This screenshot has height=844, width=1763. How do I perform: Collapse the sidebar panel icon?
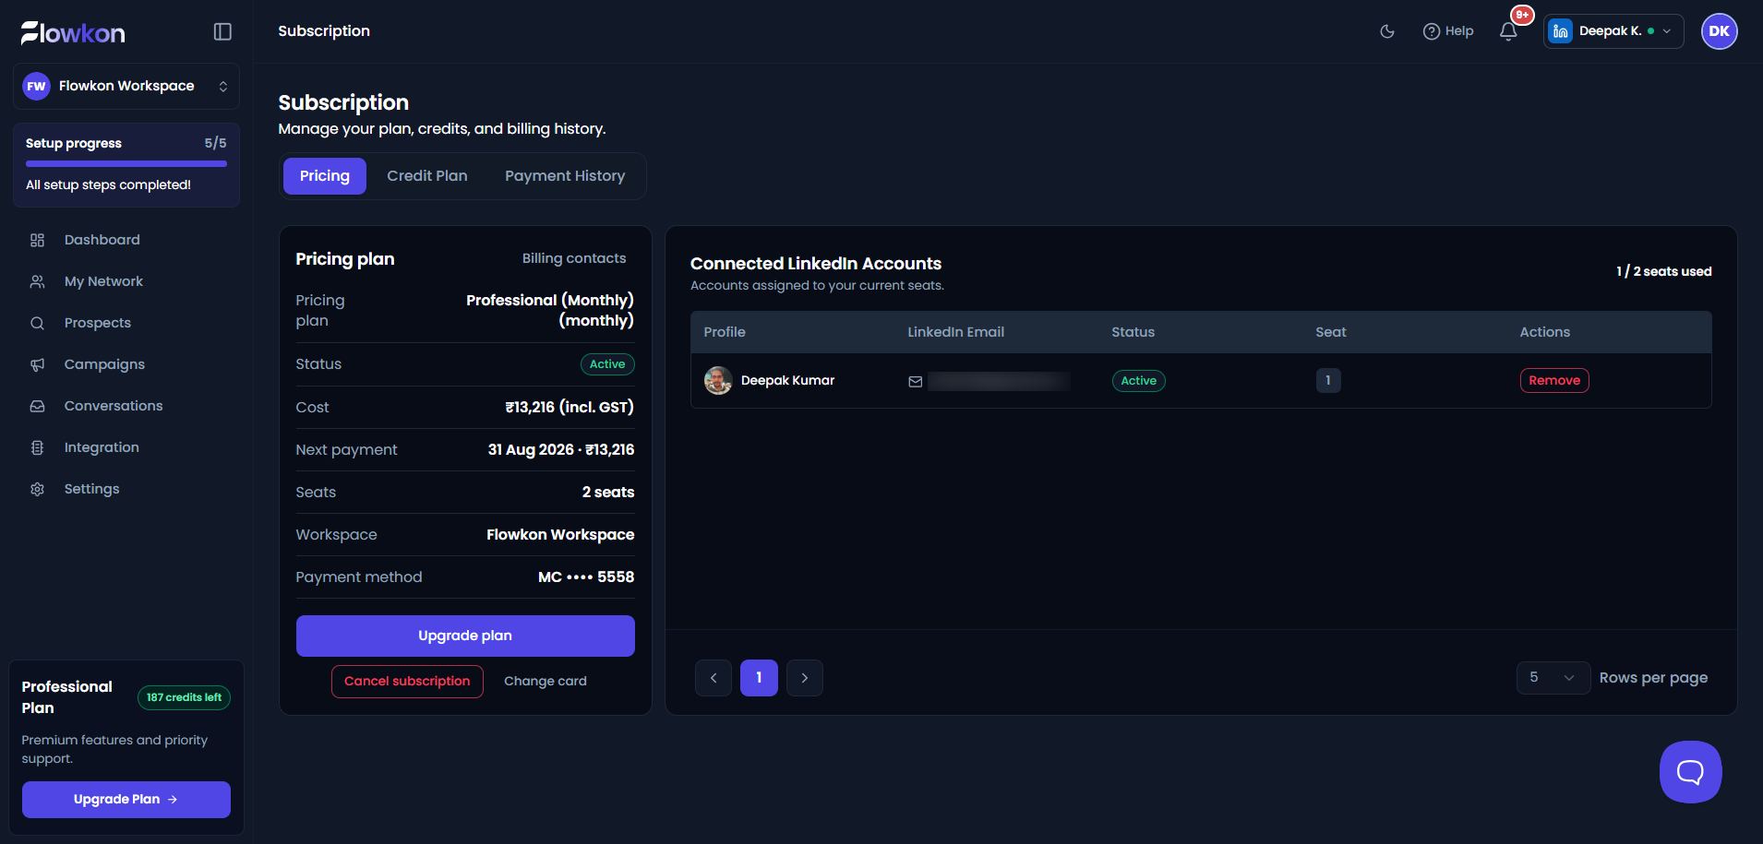(222, 31)
